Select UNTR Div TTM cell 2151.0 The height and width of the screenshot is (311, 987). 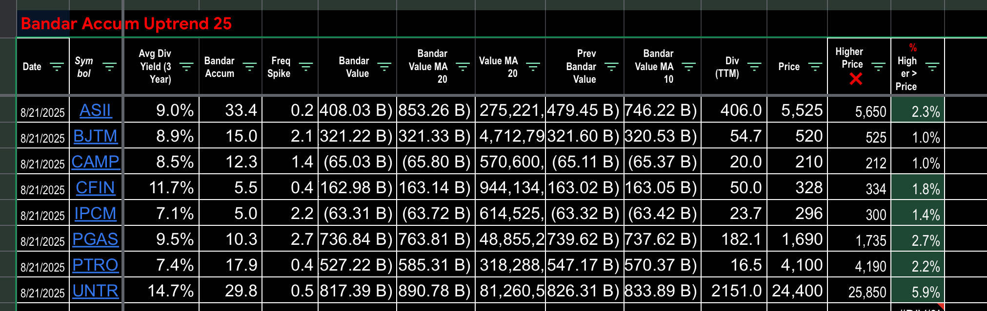(734, 291)
